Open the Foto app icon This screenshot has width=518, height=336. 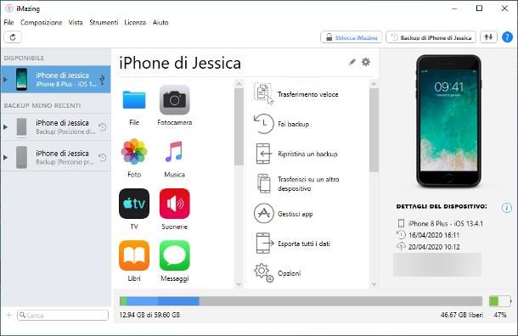[134, 152]
